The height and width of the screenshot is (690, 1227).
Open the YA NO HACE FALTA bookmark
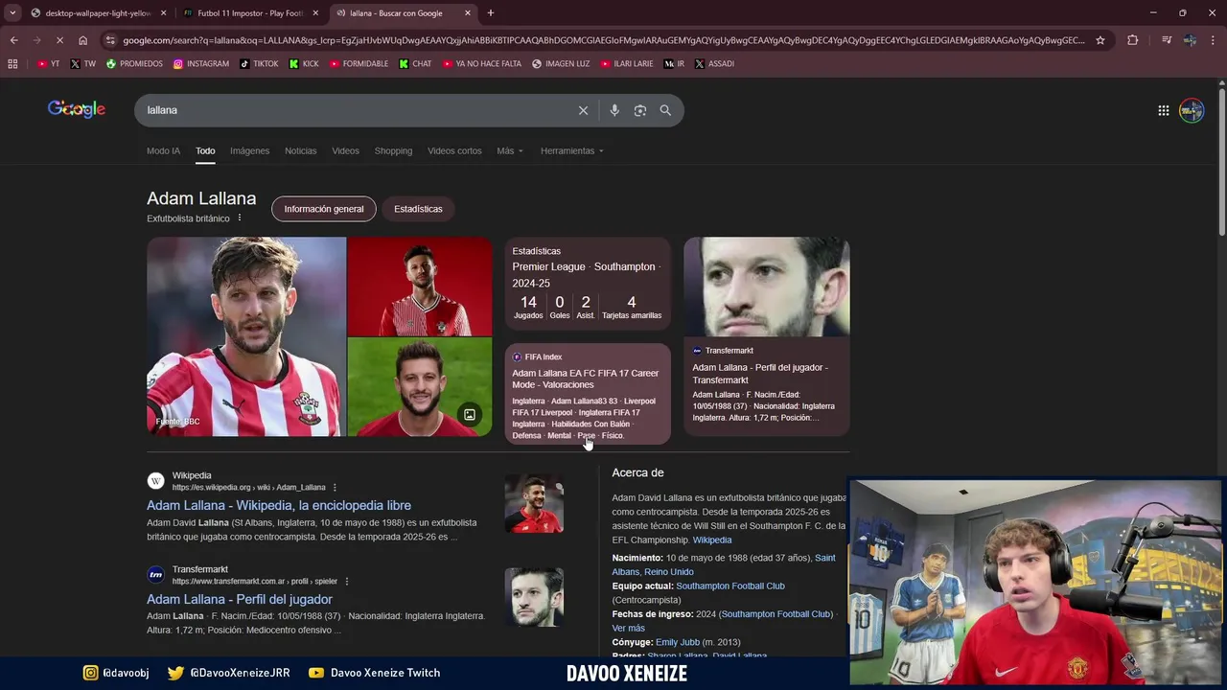(482, 64)
